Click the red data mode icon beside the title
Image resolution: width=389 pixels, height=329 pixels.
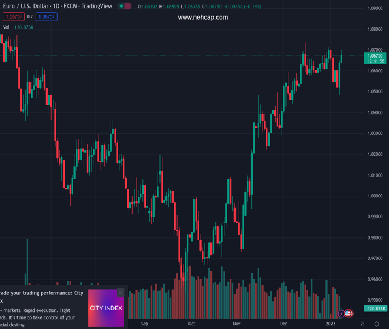128,7
